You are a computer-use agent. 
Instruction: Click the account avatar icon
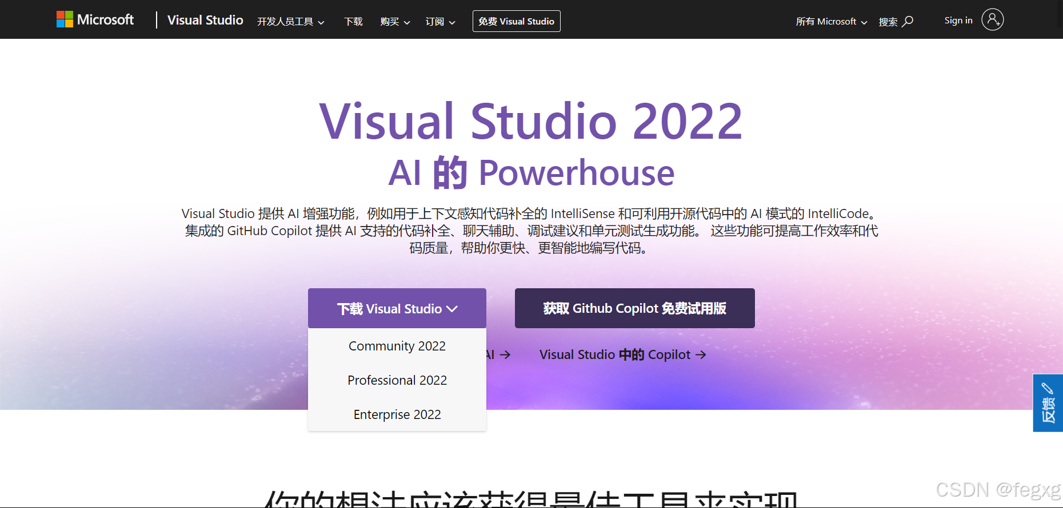tap(992, 19)
